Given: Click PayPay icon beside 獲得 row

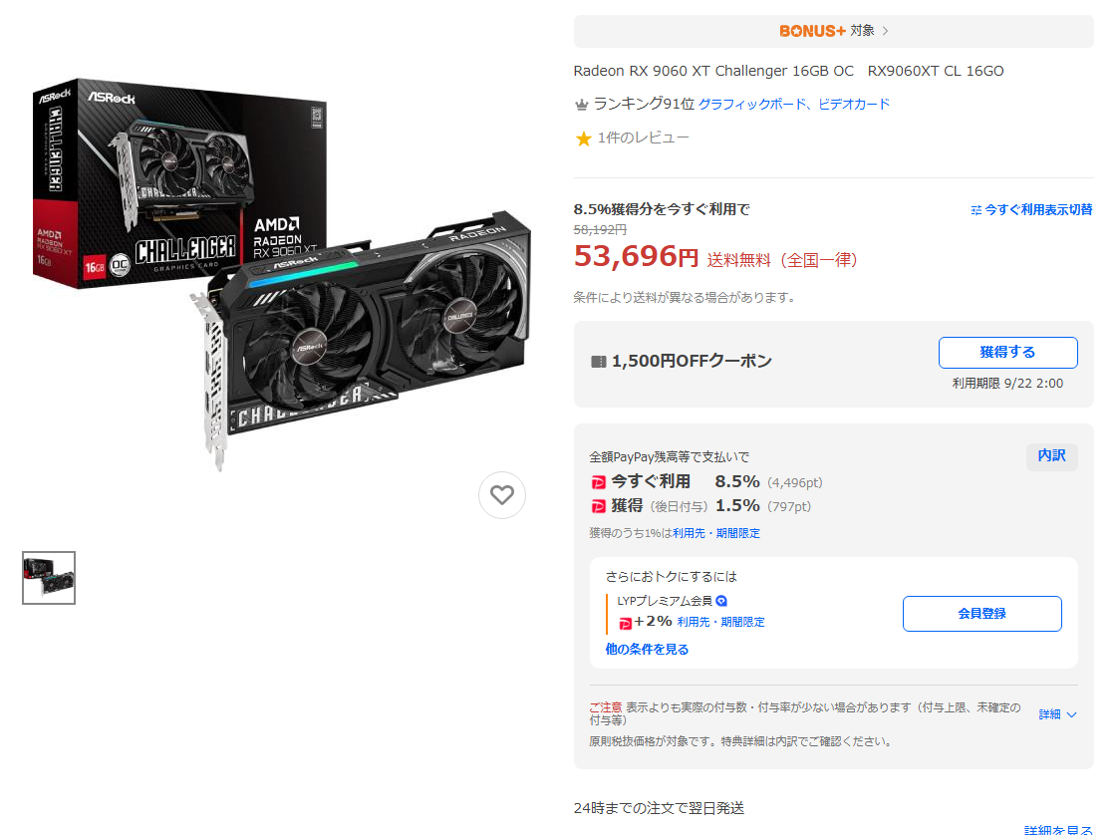Looking at the screenshot, I should tap(599, 507).
